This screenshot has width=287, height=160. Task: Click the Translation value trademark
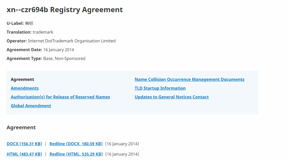click(x=43, y=32)
